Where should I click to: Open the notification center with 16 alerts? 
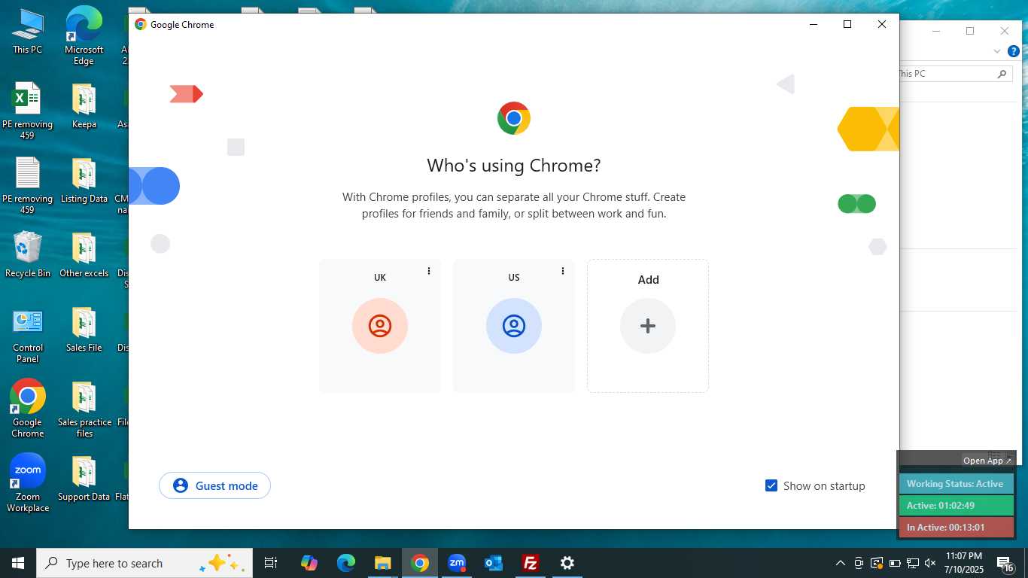click(1005, 563)
